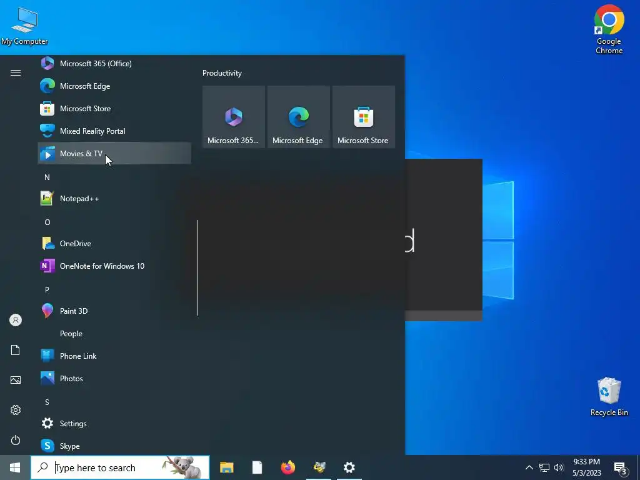Select My Computer desktop icon
The image size is (640, 480).
[24, 27]
